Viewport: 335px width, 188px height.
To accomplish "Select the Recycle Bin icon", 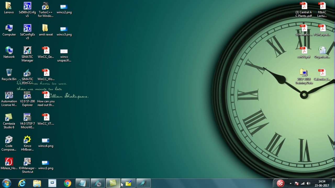I will click(x=9, y=75).
